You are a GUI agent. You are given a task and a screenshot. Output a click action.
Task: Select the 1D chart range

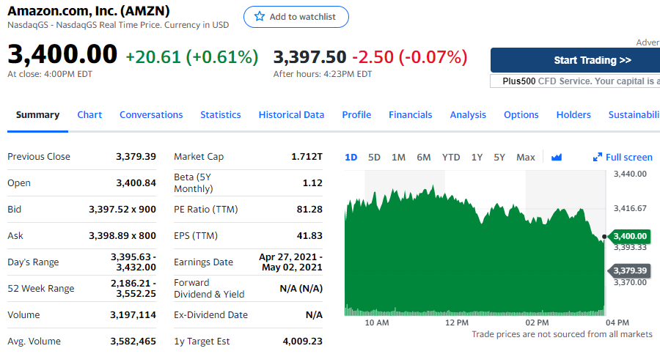[x=351, y=158]
